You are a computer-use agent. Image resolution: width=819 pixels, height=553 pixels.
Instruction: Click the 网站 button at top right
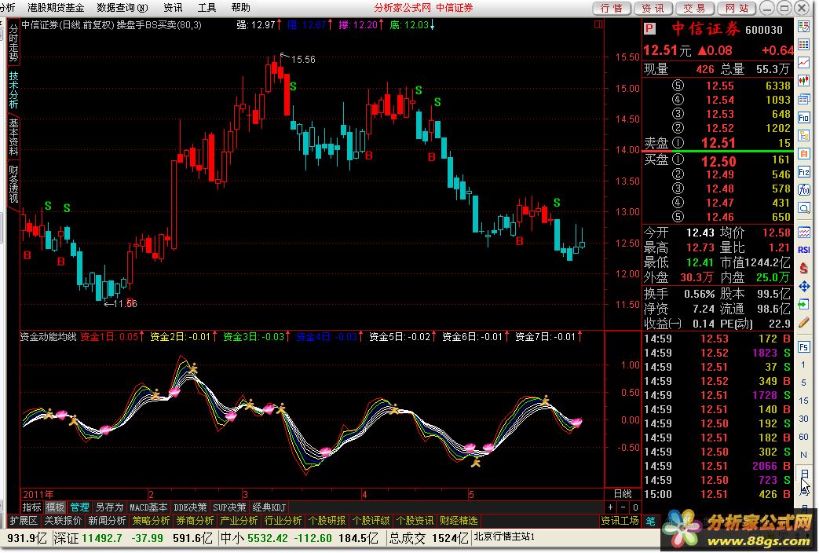(737, 9)
